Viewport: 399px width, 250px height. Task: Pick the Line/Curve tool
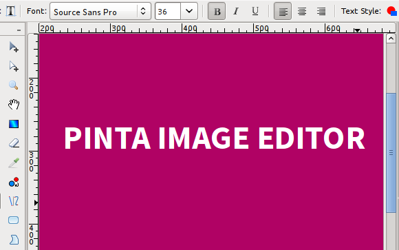click(14, 201)
